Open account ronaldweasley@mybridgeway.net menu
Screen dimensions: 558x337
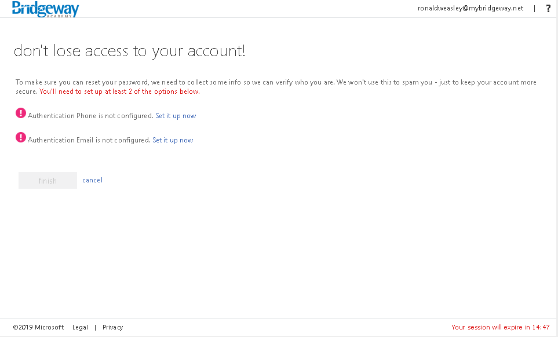pos(471,8)
